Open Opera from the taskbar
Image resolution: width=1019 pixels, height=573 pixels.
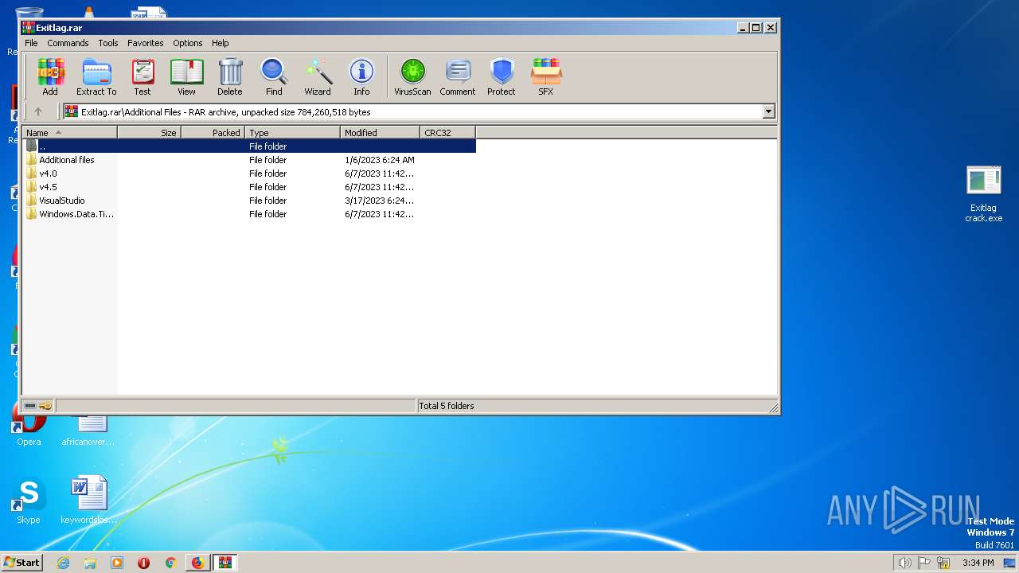(x=144, y=563)
